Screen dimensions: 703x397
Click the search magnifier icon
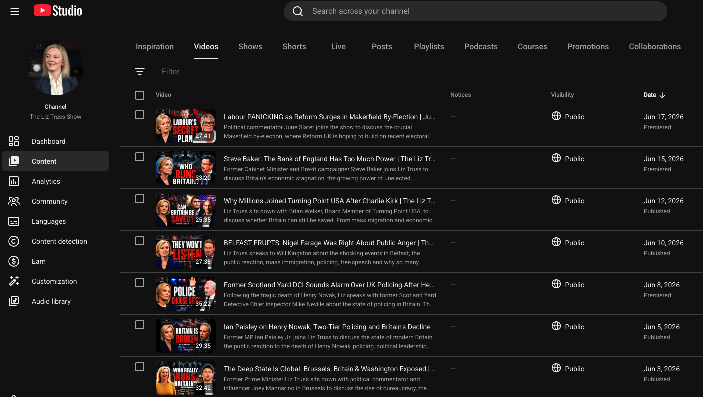pyautogui.click(x=298, y=11)
